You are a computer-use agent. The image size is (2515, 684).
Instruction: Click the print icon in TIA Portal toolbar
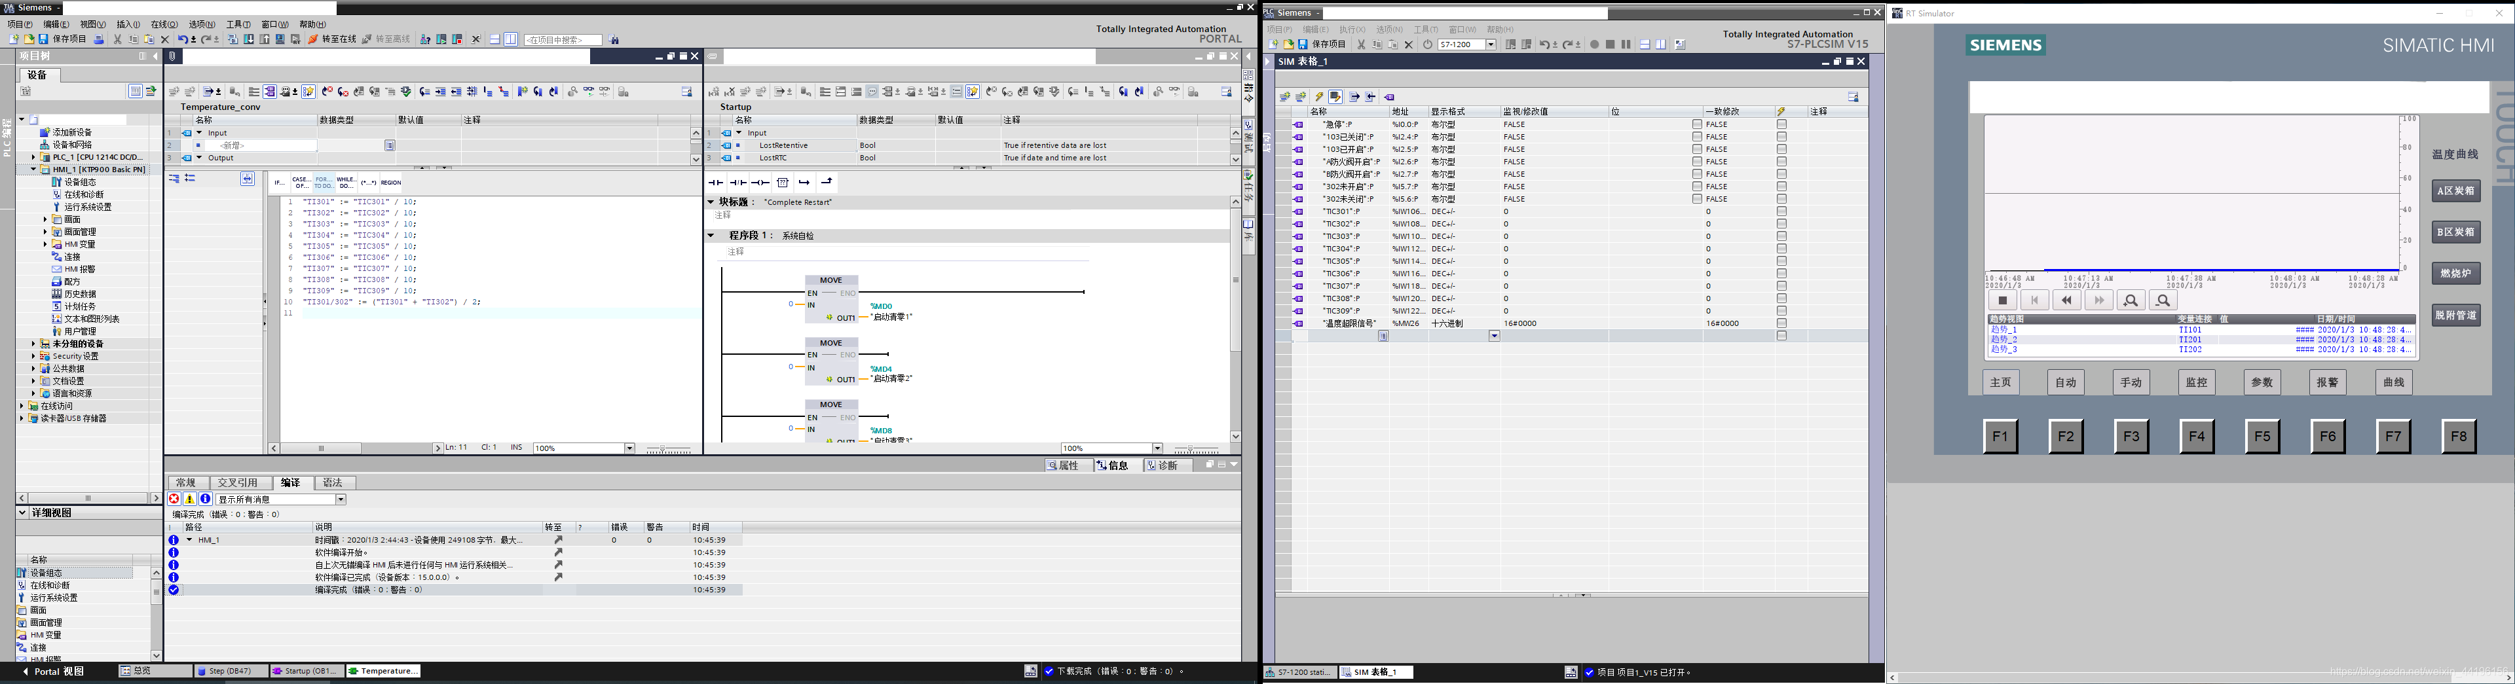pyautogui.click(x=99, y=39)
